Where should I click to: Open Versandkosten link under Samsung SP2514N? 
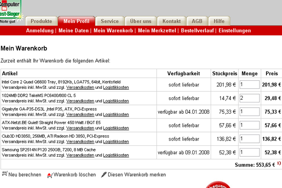(80, 155)
